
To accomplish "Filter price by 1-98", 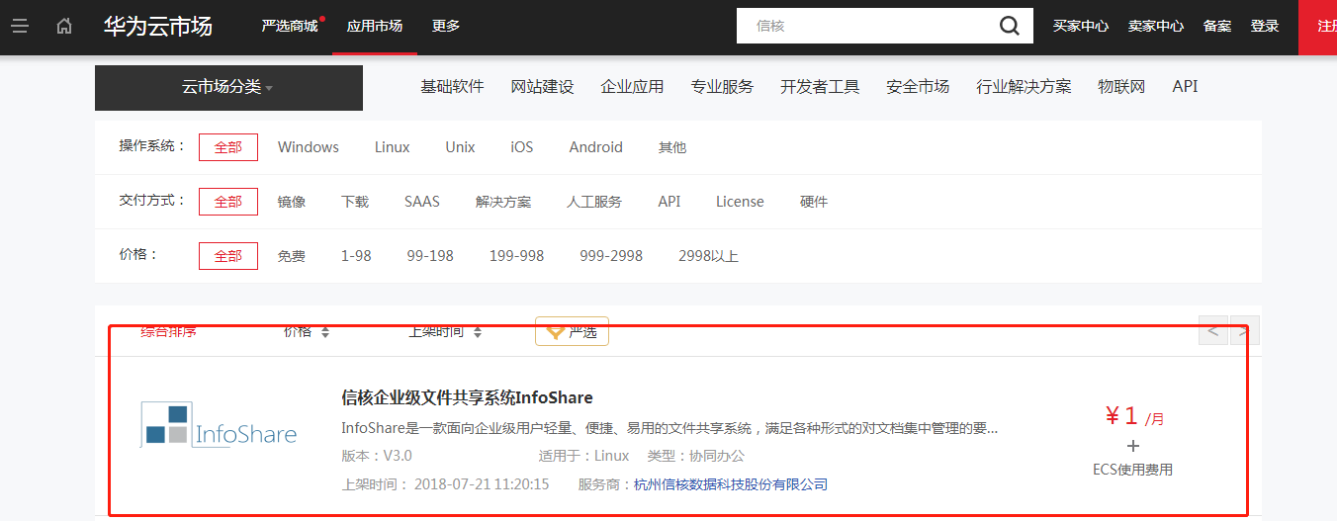I will coord(356,256).
